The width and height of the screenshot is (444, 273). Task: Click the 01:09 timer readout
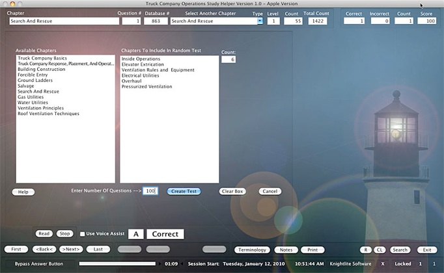point(171,264)
